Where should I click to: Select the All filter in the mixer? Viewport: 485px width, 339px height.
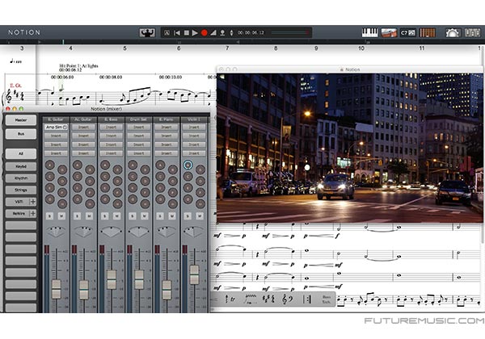coord(21,153)
